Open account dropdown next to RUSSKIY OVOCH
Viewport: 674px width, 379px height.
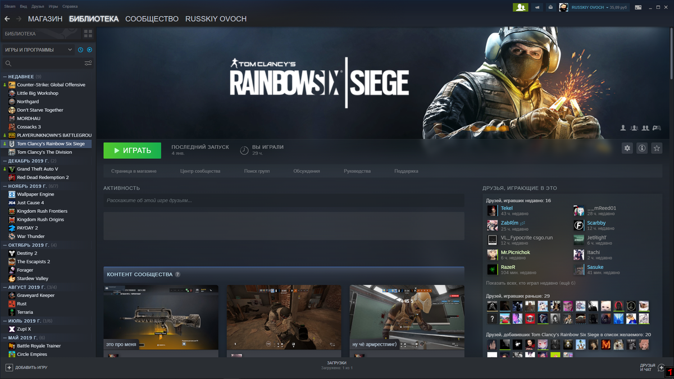tap(606, 7)
